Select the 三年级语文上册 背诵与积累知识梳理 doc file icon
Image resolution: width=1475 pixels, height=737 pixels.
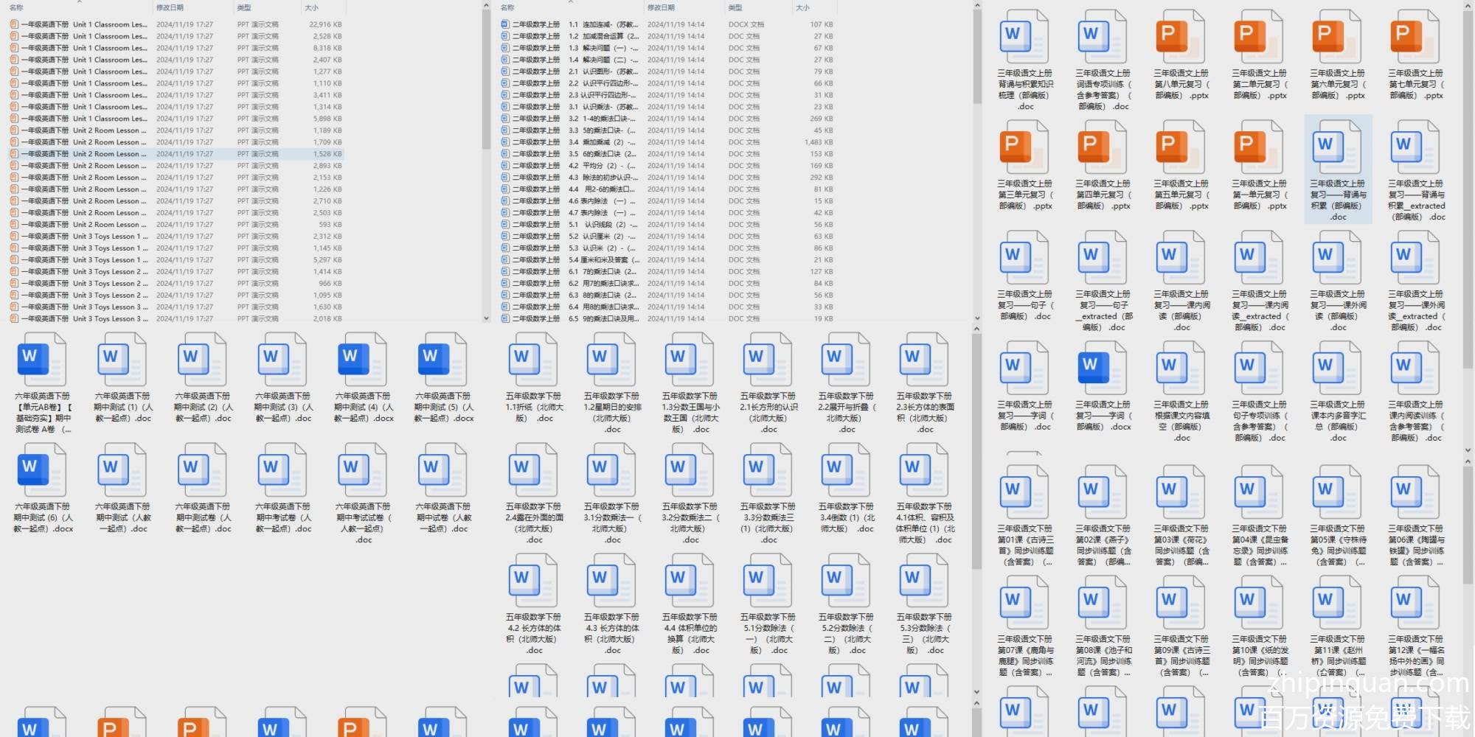click(x=1025, y=37)
